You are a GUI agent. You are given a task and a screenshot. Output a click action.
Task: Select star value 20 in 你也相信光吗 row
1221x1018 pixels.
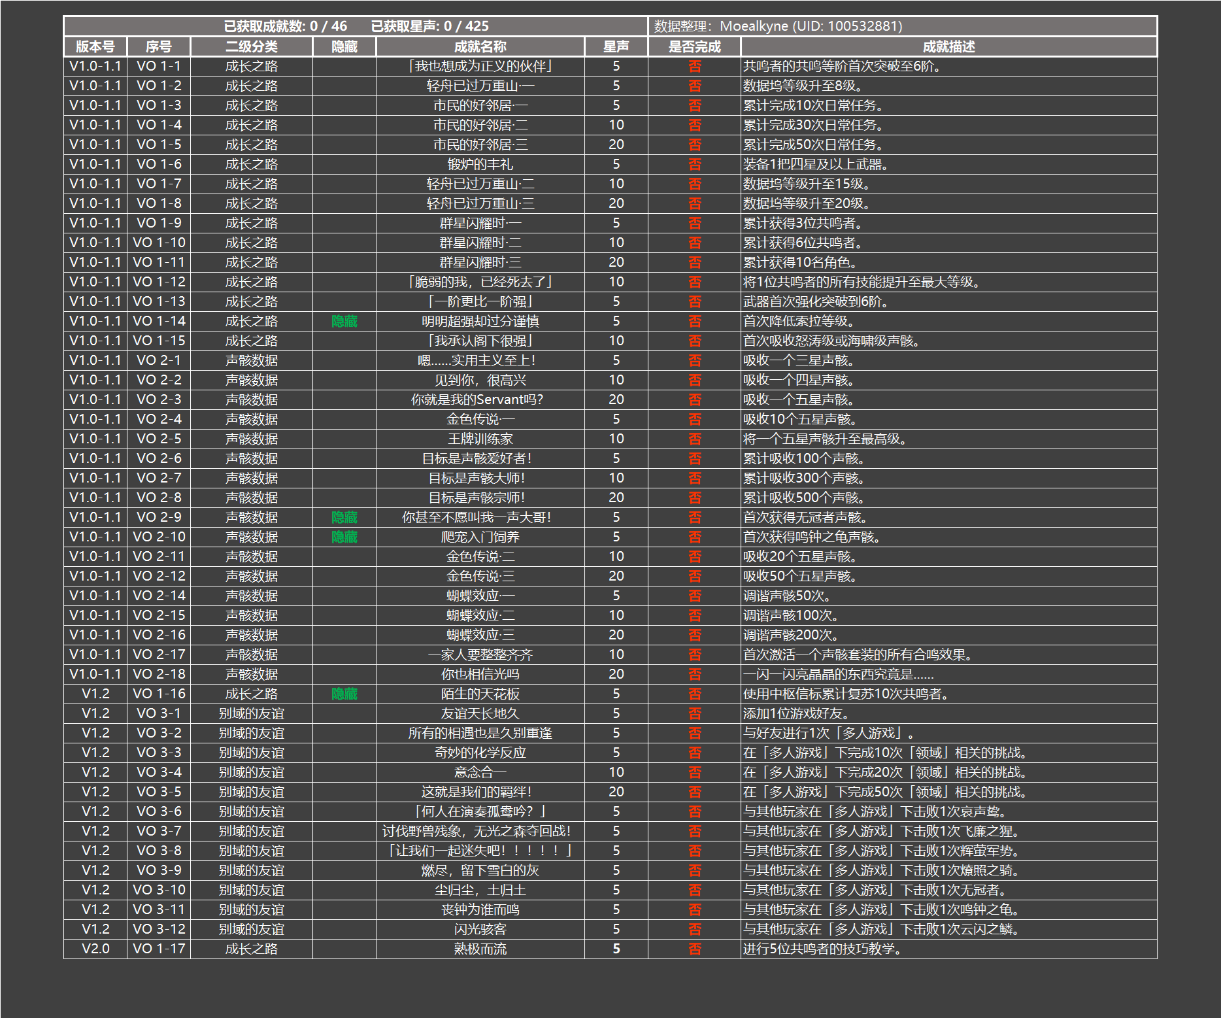(x=616, y=674)
